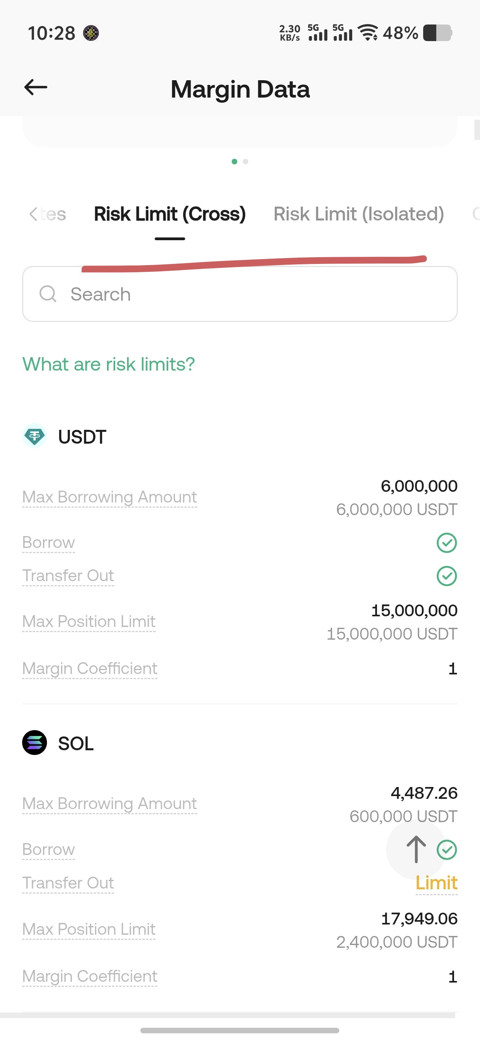Viewport: 480px width, 1043px height.
Task: Tap the scroll-to-top arrow button
Action: coord(416,849)
